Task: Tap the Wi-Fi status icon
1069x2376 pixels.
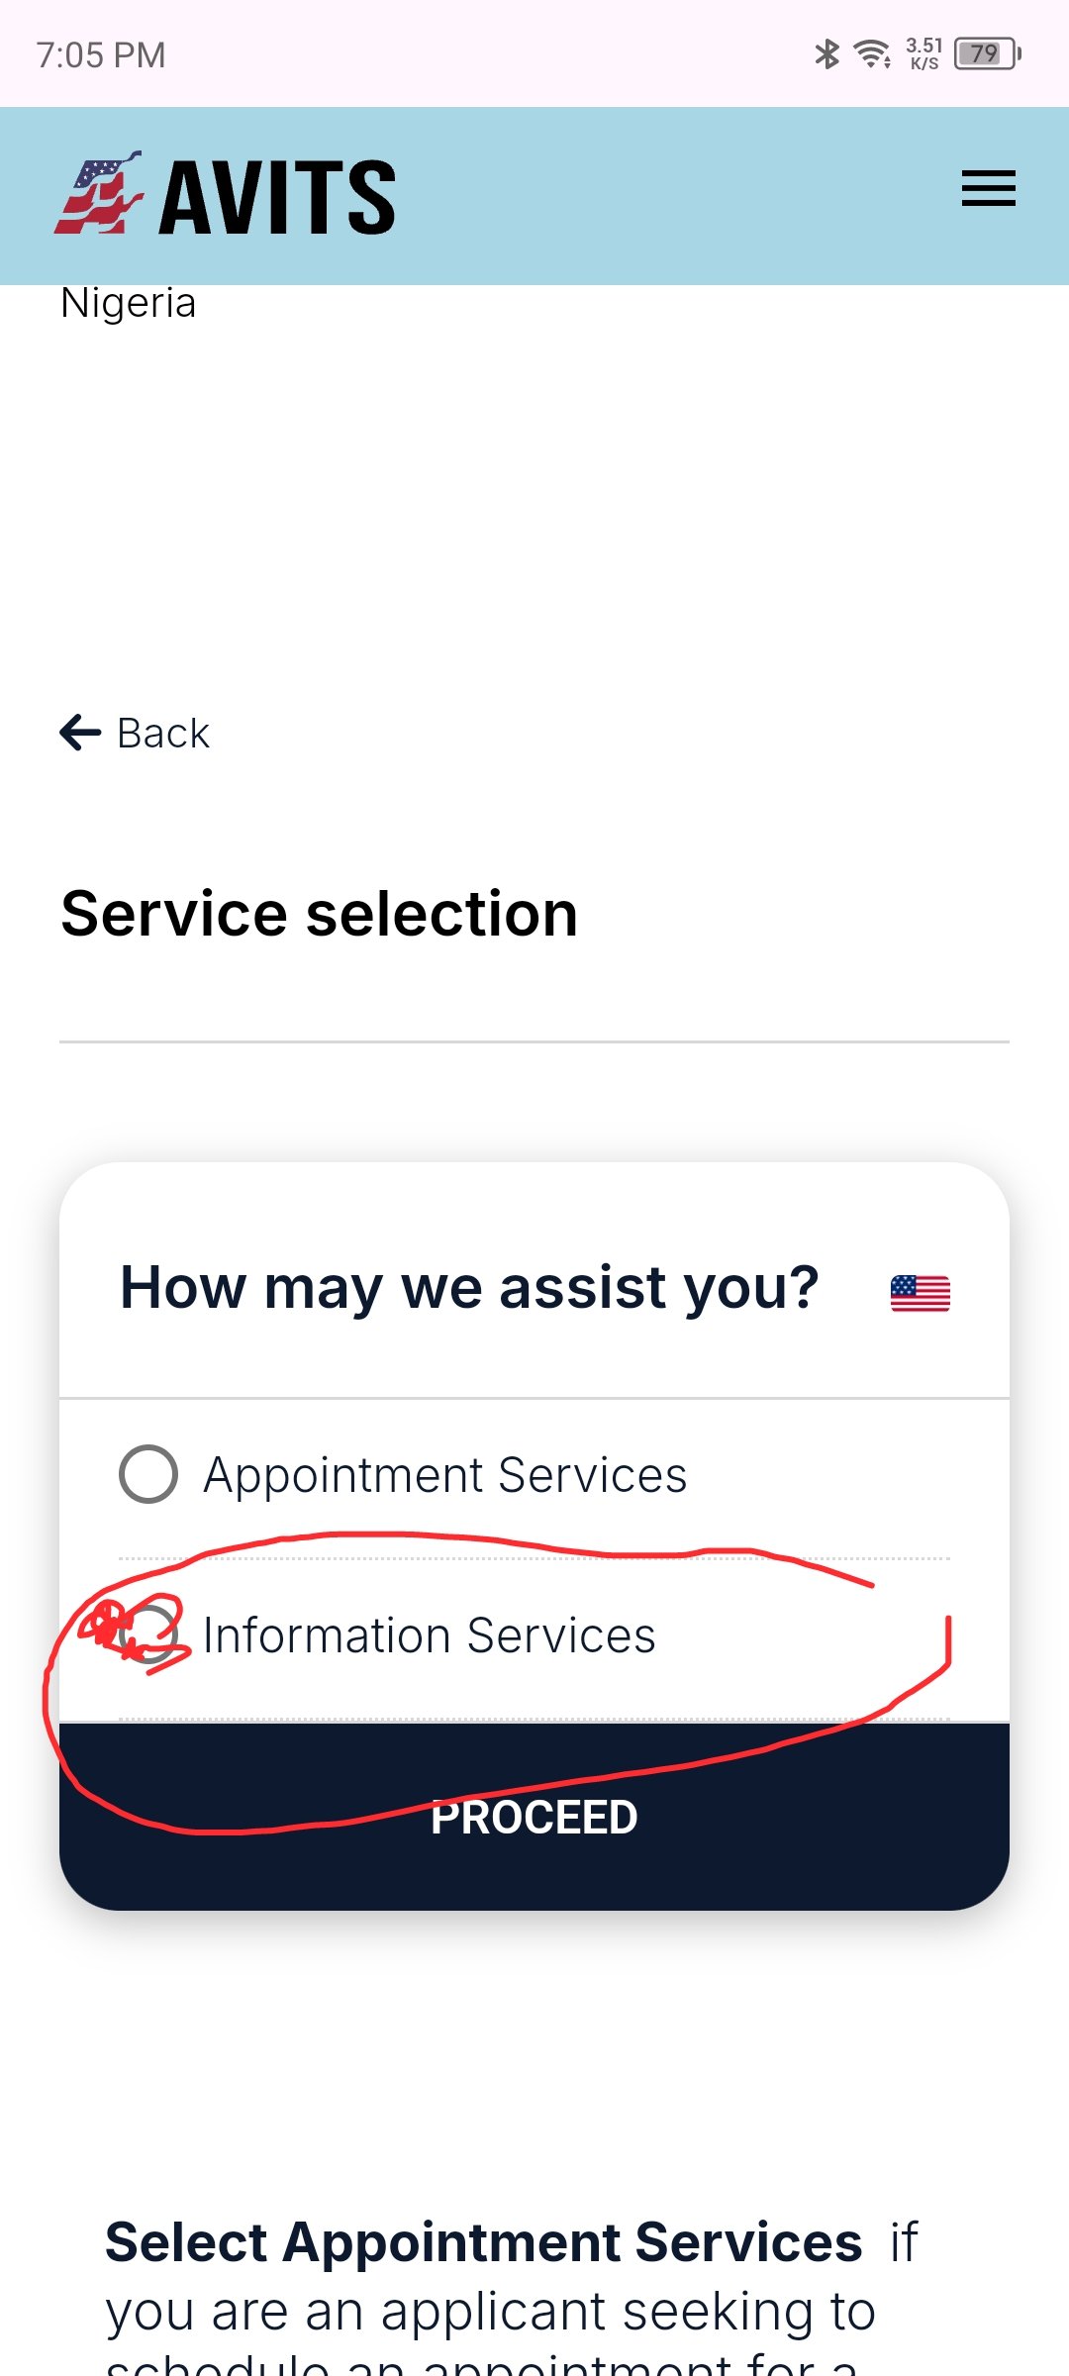Action: [x=872, y=53]
